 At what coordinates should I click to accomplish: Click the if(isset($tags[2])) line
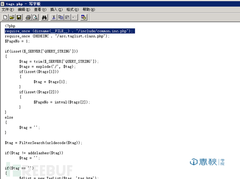tap(39, 92)
